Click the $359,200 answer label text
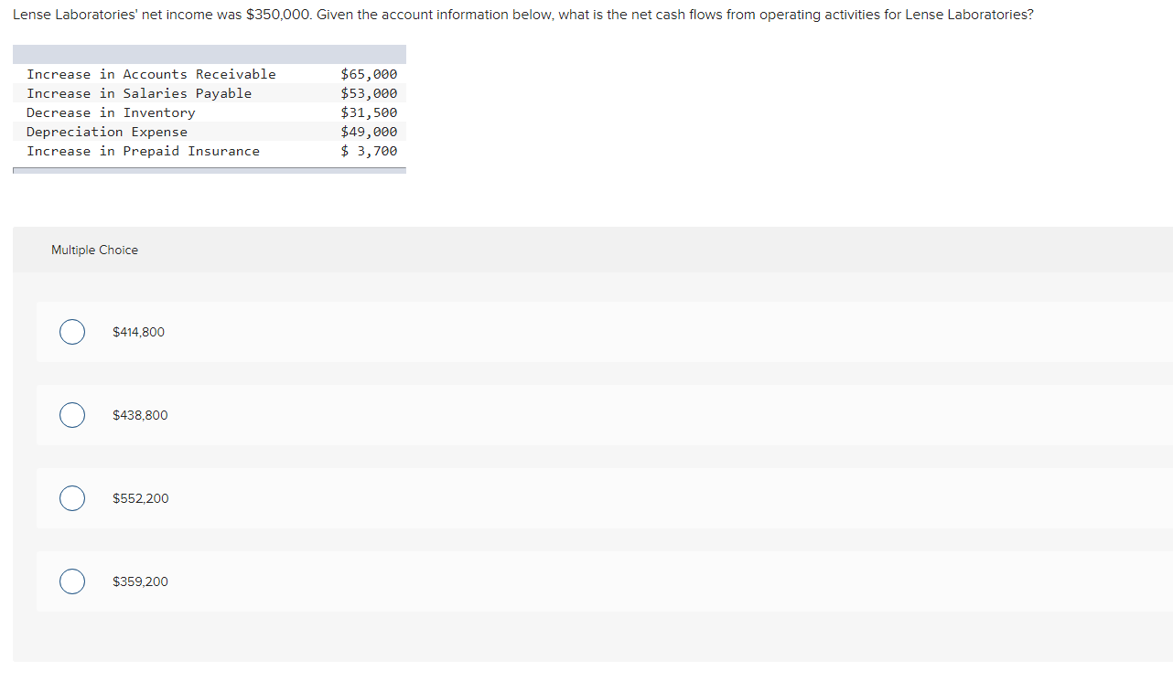Screen dimensions: 1173x693 140,581
